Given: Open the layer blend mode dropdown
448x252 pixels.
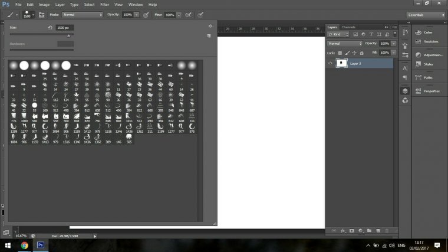Looking at the screenshot, I should point(345,44).
